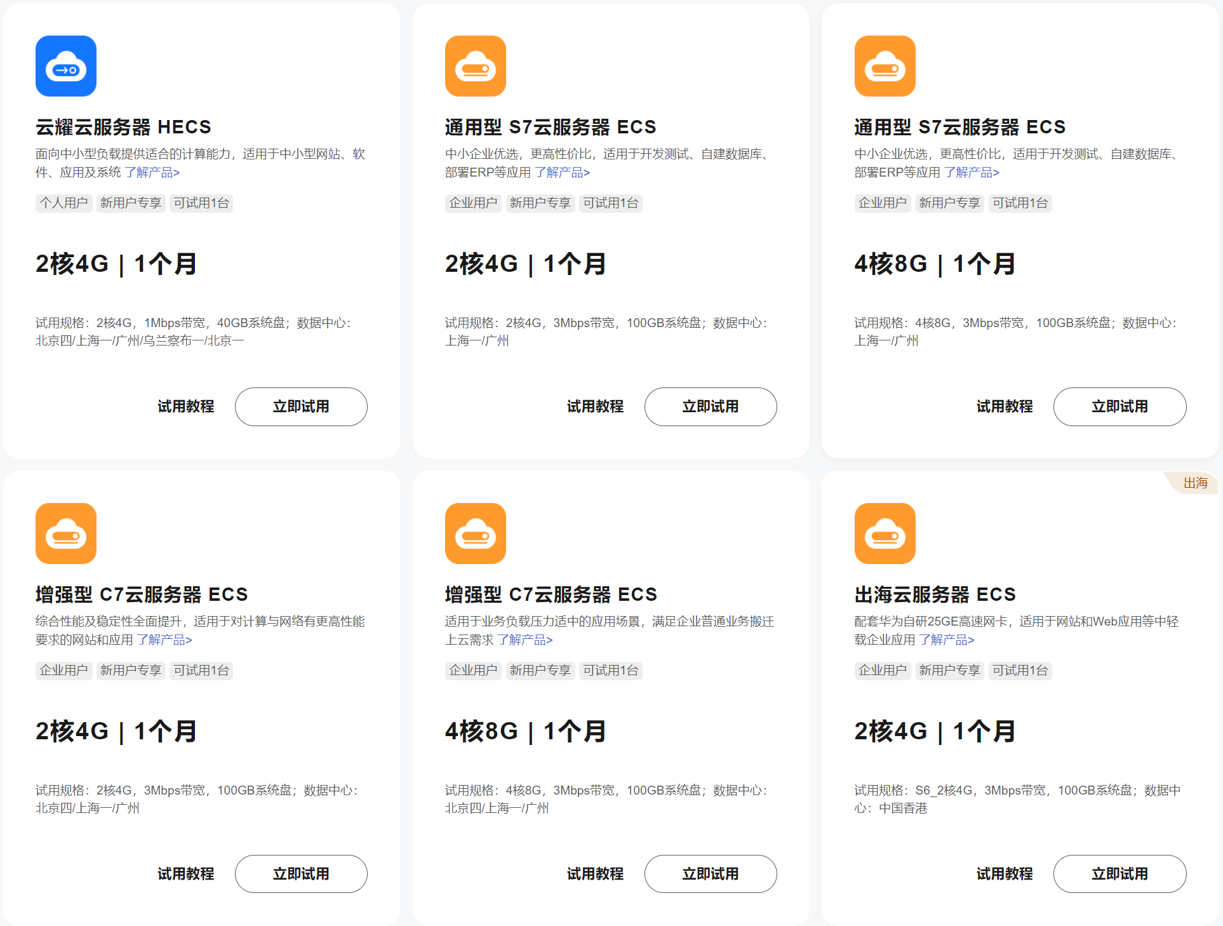Click 可试用1台 tag on 出海云服务器 card
Viewport: 1223px width, 926px height.
[x=1020, y=670]
